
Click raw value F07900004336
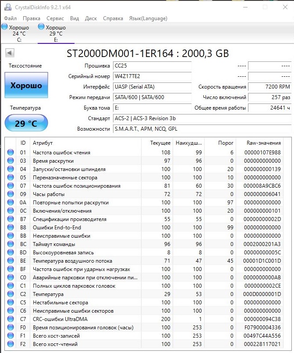262,327
